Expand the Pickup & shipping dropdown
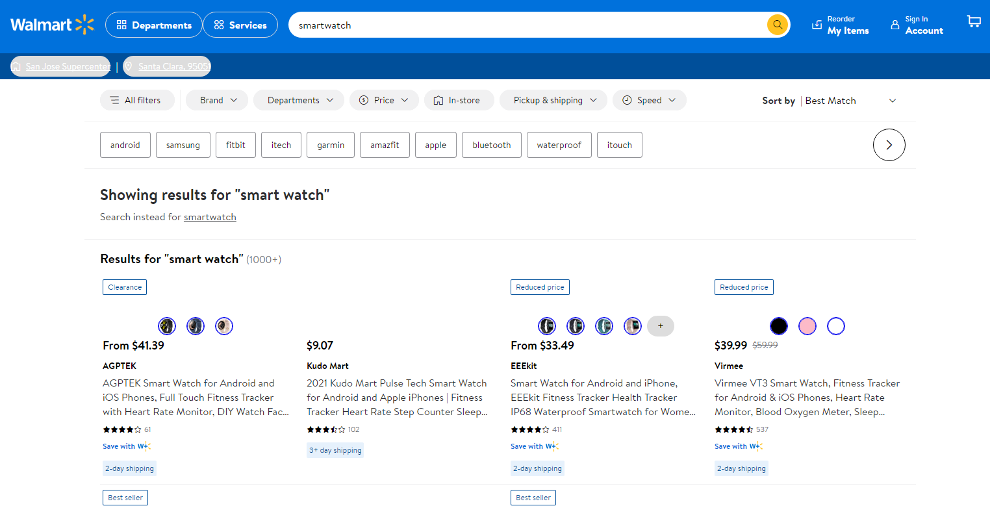990x521 pixels. (x=553, y=100)
